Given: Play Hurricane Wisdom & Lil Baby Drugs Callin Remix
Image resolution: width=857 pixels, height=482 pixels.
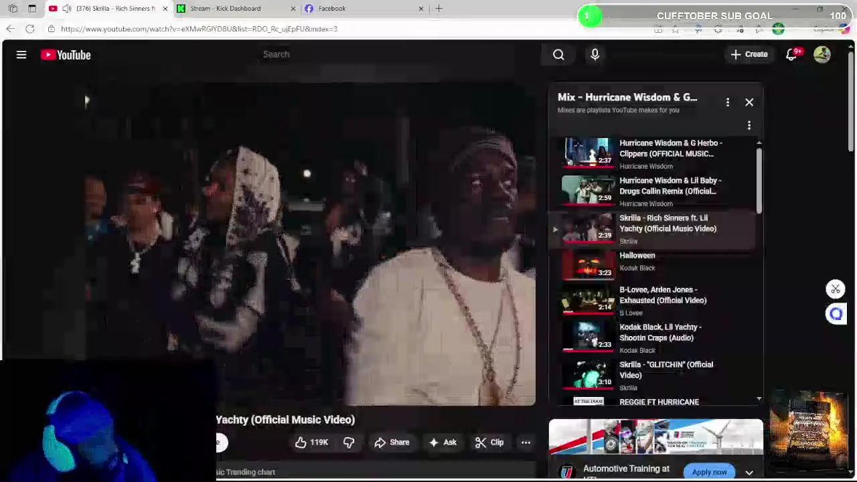Looking at the screenshot, I should tap(653, 191).
